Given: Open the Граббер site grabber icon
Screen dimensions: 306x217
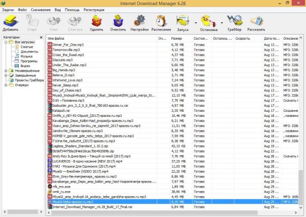Looking at the screenshot, I should click(235, 21).
